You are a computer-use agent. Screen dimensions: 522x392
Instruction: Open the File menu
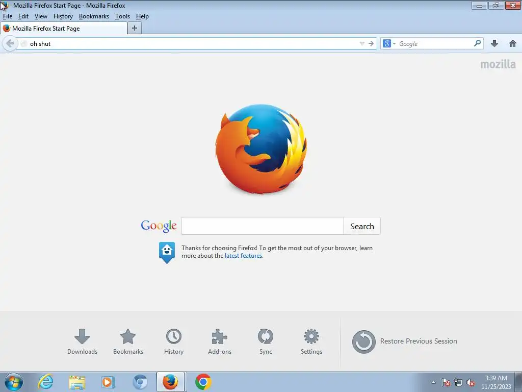7,16
